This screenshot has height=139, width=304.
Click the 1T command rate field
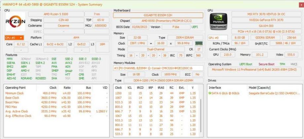coord(199,50)
